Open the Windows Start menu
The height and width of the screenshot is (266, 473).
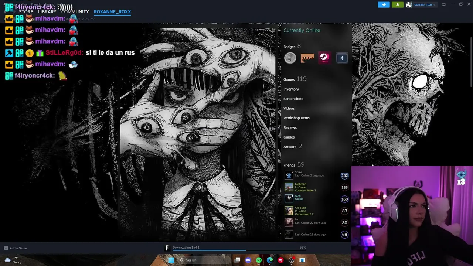[171, 260]
